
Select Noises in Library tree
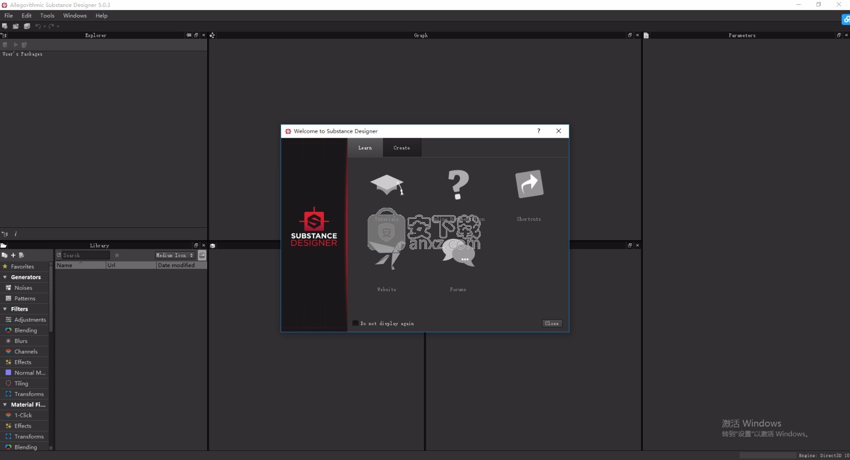[x=24, y=288]
